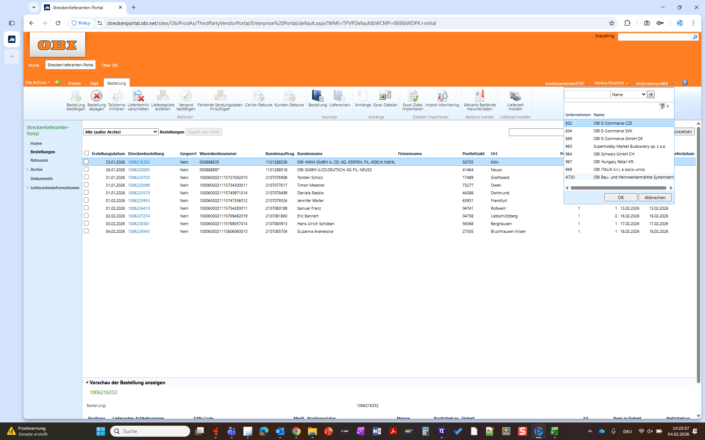Check the row for order 1006220065
Image resolution: width=705 pixels, height=440 pixels.
[86, 169]
